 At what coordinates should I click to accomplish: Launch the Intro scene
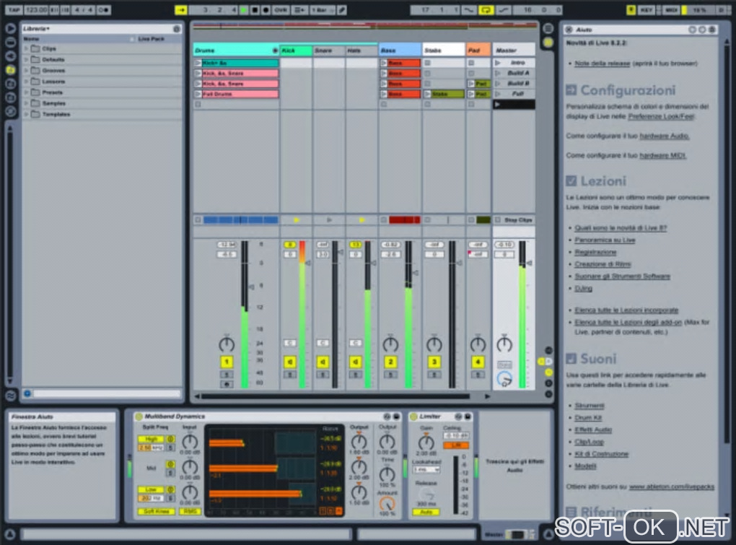tap(498, 62)
